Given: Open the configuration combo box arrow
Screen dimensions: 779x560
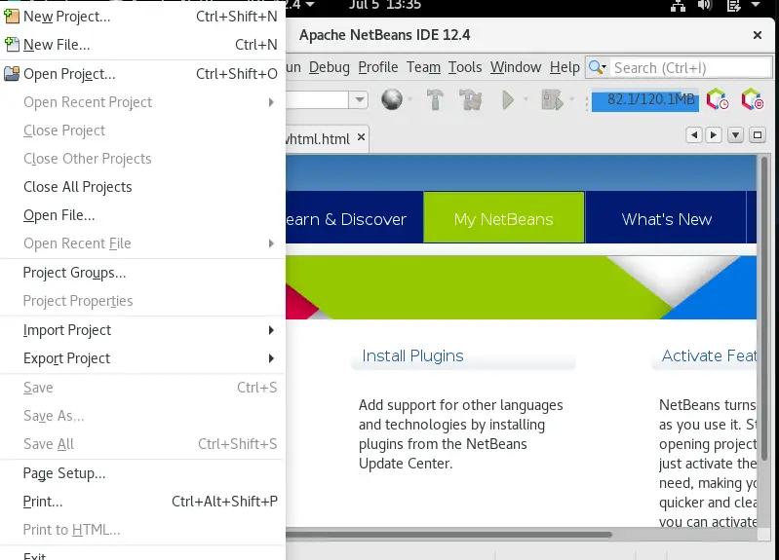Looking at the screenshot, I should pyautogui.click(x=358, y=99).
